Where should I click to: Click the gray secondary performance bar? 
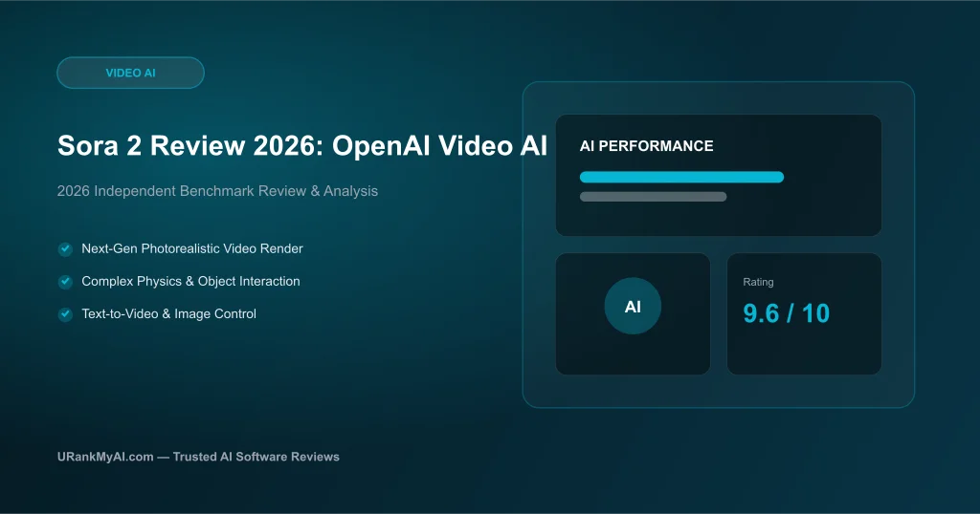(x=653, y=197)
